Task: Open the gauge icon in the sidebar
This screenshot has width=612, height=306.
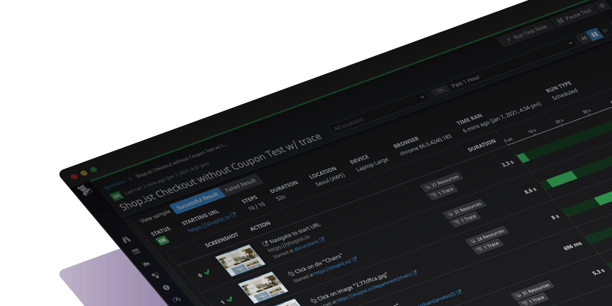Action: [177, 299]
